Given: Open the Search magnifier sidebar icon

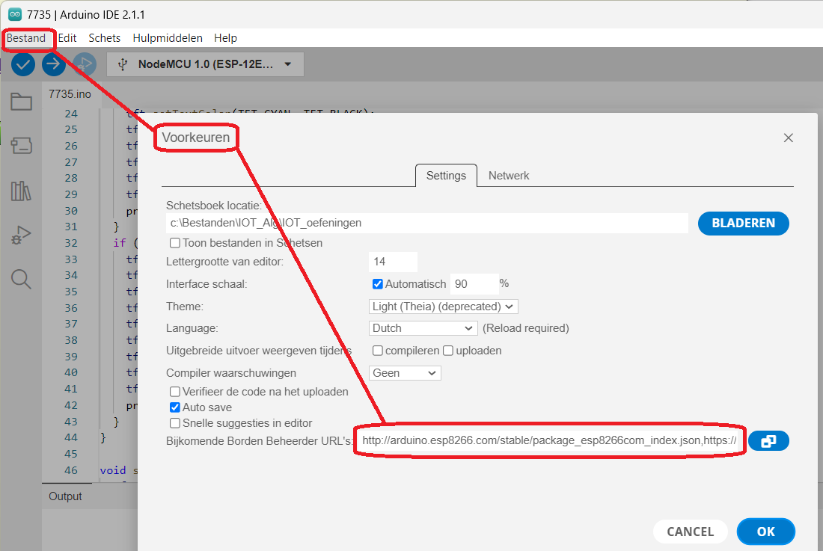Looking at the screenshot, I should pyautogui.click(x=21, y=280).
